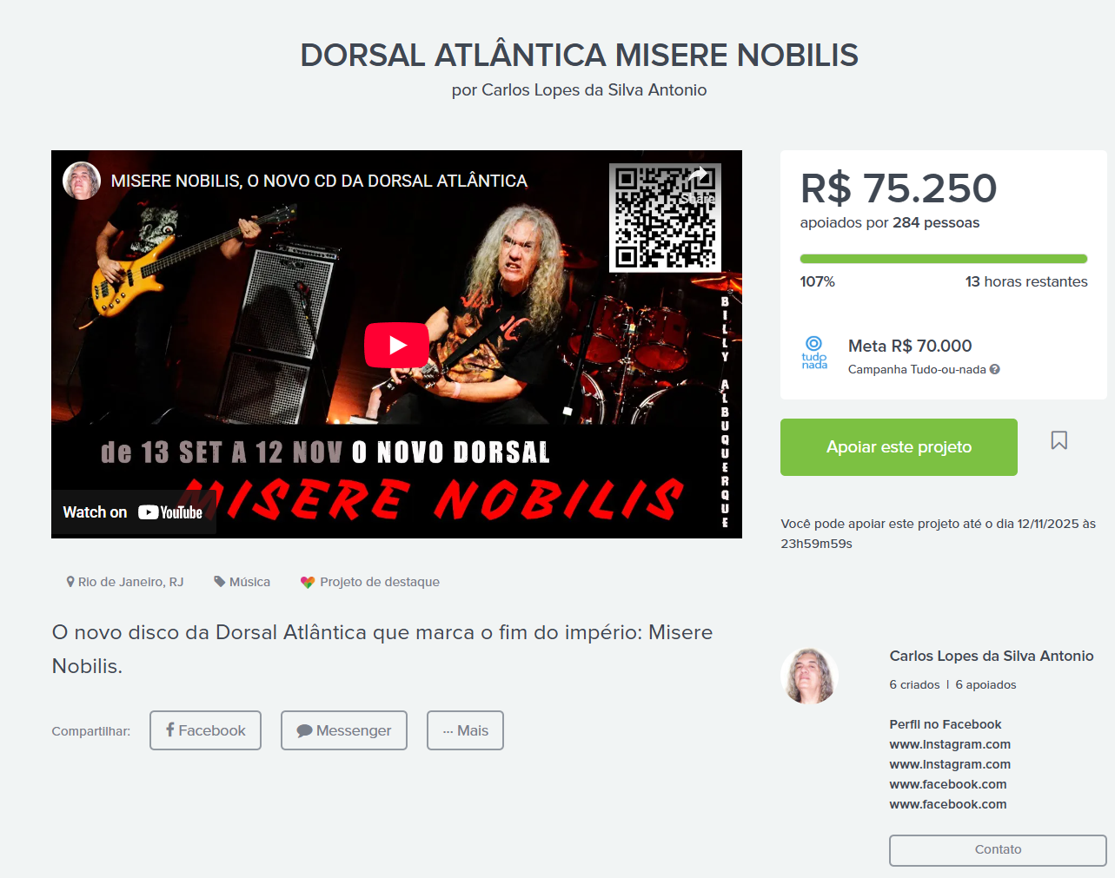Click the green funding progress bar
1115x878 pixels.
944,259
